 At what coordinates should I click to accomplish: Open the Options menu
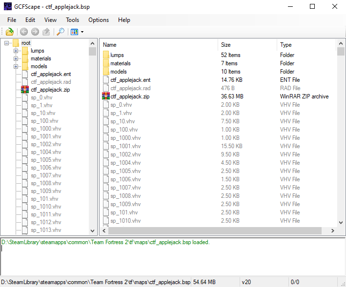pos(99,20)
